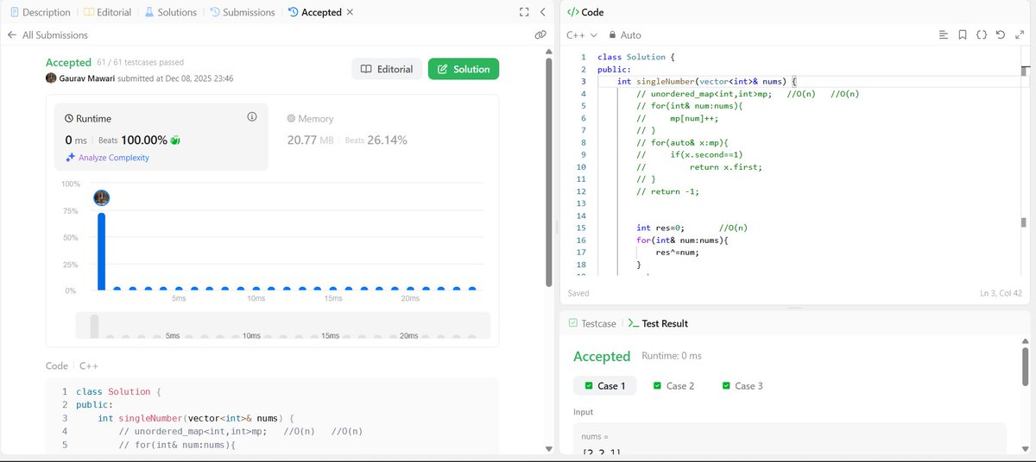
Task: Click the '0 ms' runtime value in card
Action: coord(75,140)
